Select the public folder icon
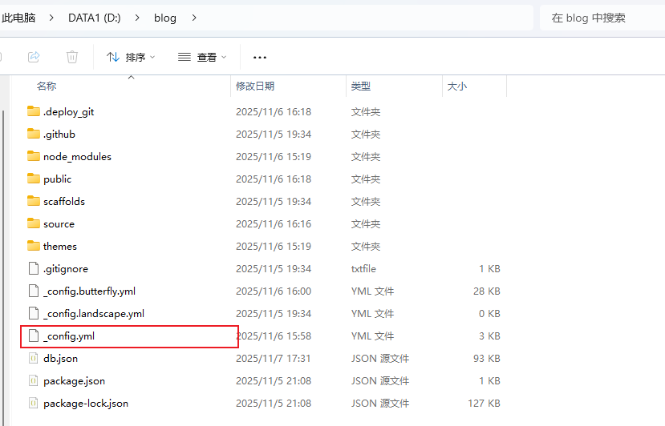665x426 pixels. coord(34,179)
